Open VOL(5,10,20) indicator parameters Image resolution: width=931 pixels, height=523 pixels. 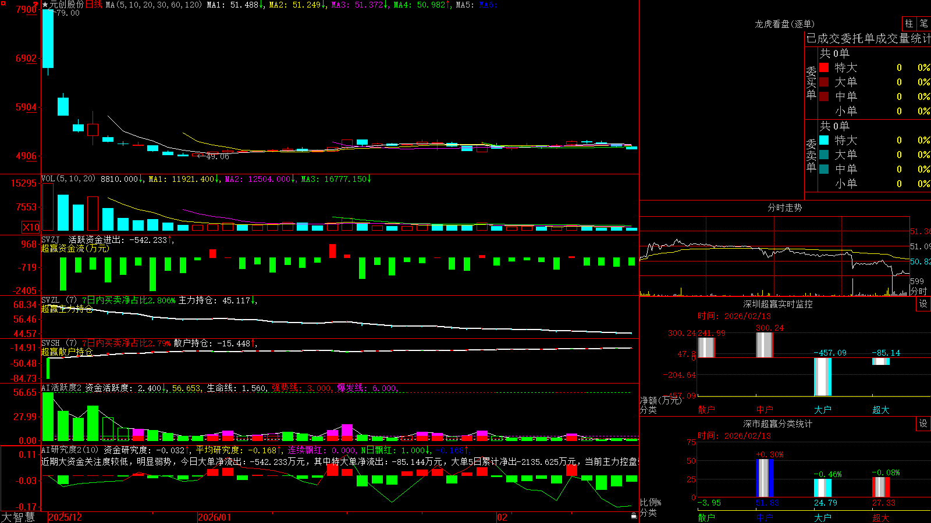[68, 179]
